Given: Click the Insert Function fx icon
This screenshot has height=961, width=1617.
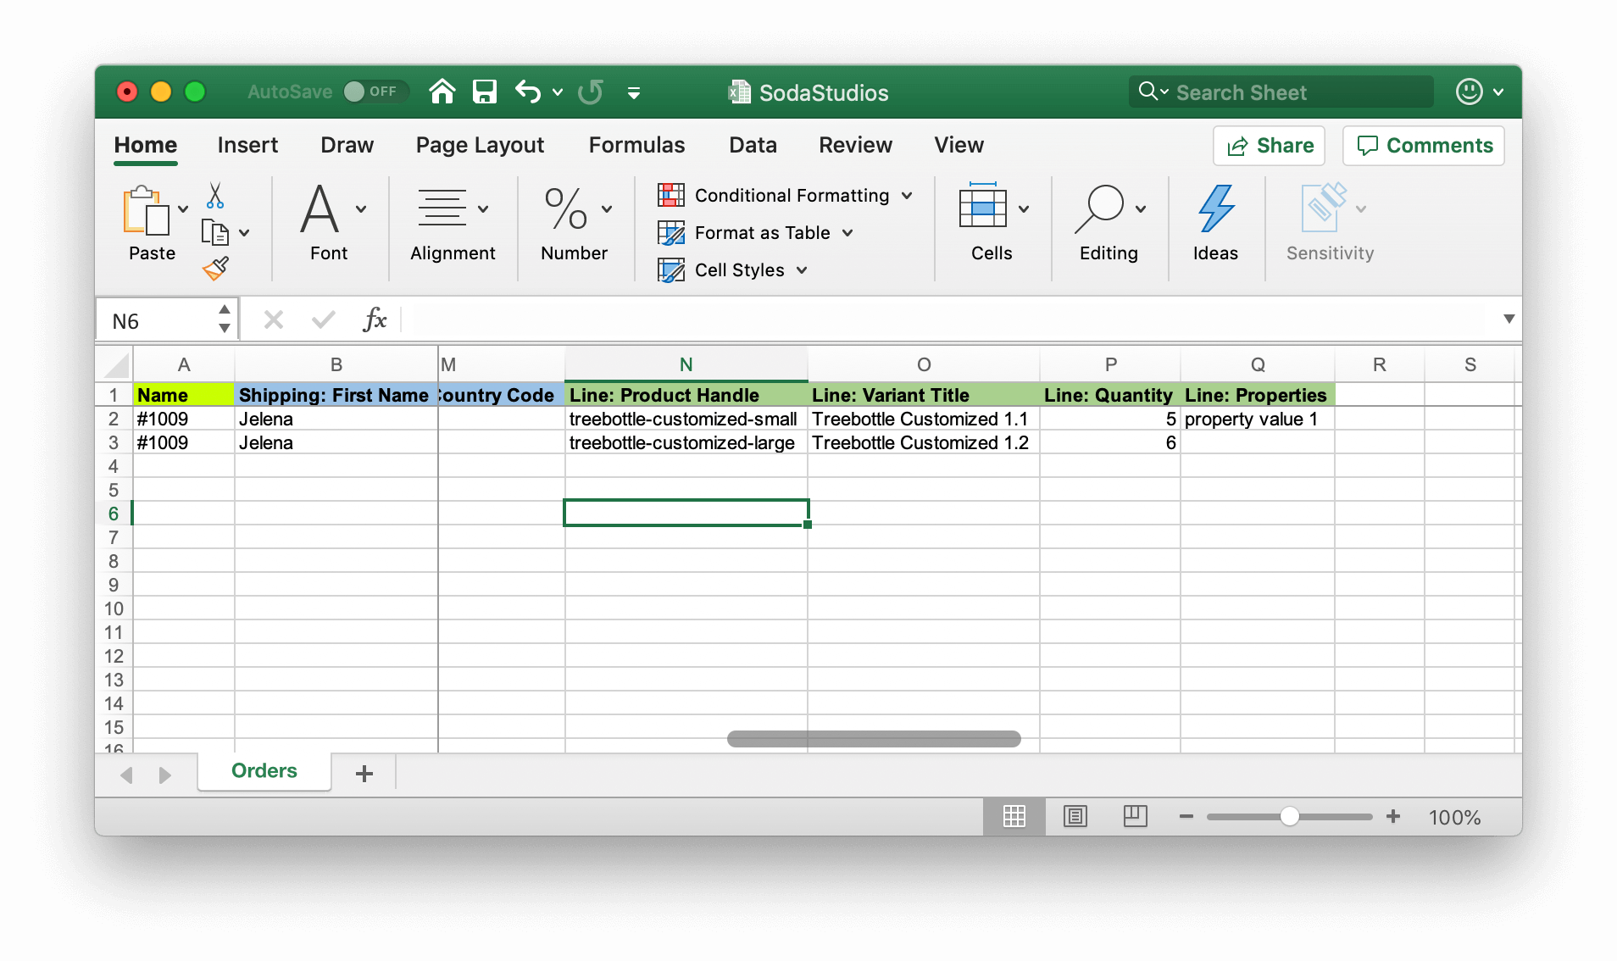Looking at the screenshot, I should 374,320.
